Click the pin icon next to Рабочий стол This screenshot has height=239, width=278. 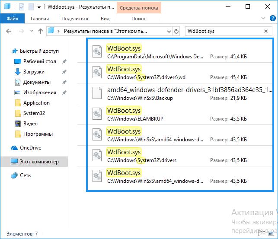pyautogui.click(x=64, y=61)
